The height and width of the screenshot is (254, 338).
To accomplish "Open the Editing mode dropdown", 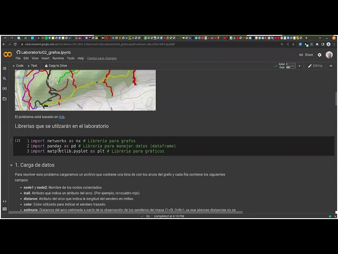I will click(x=315, y=66).
